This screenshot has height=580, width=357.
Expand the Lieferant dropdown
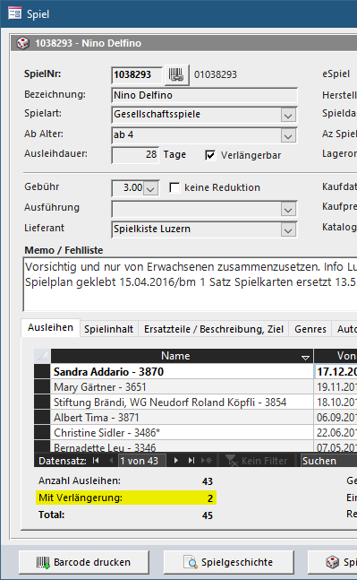pyautogui.click(x=288, y=230)
